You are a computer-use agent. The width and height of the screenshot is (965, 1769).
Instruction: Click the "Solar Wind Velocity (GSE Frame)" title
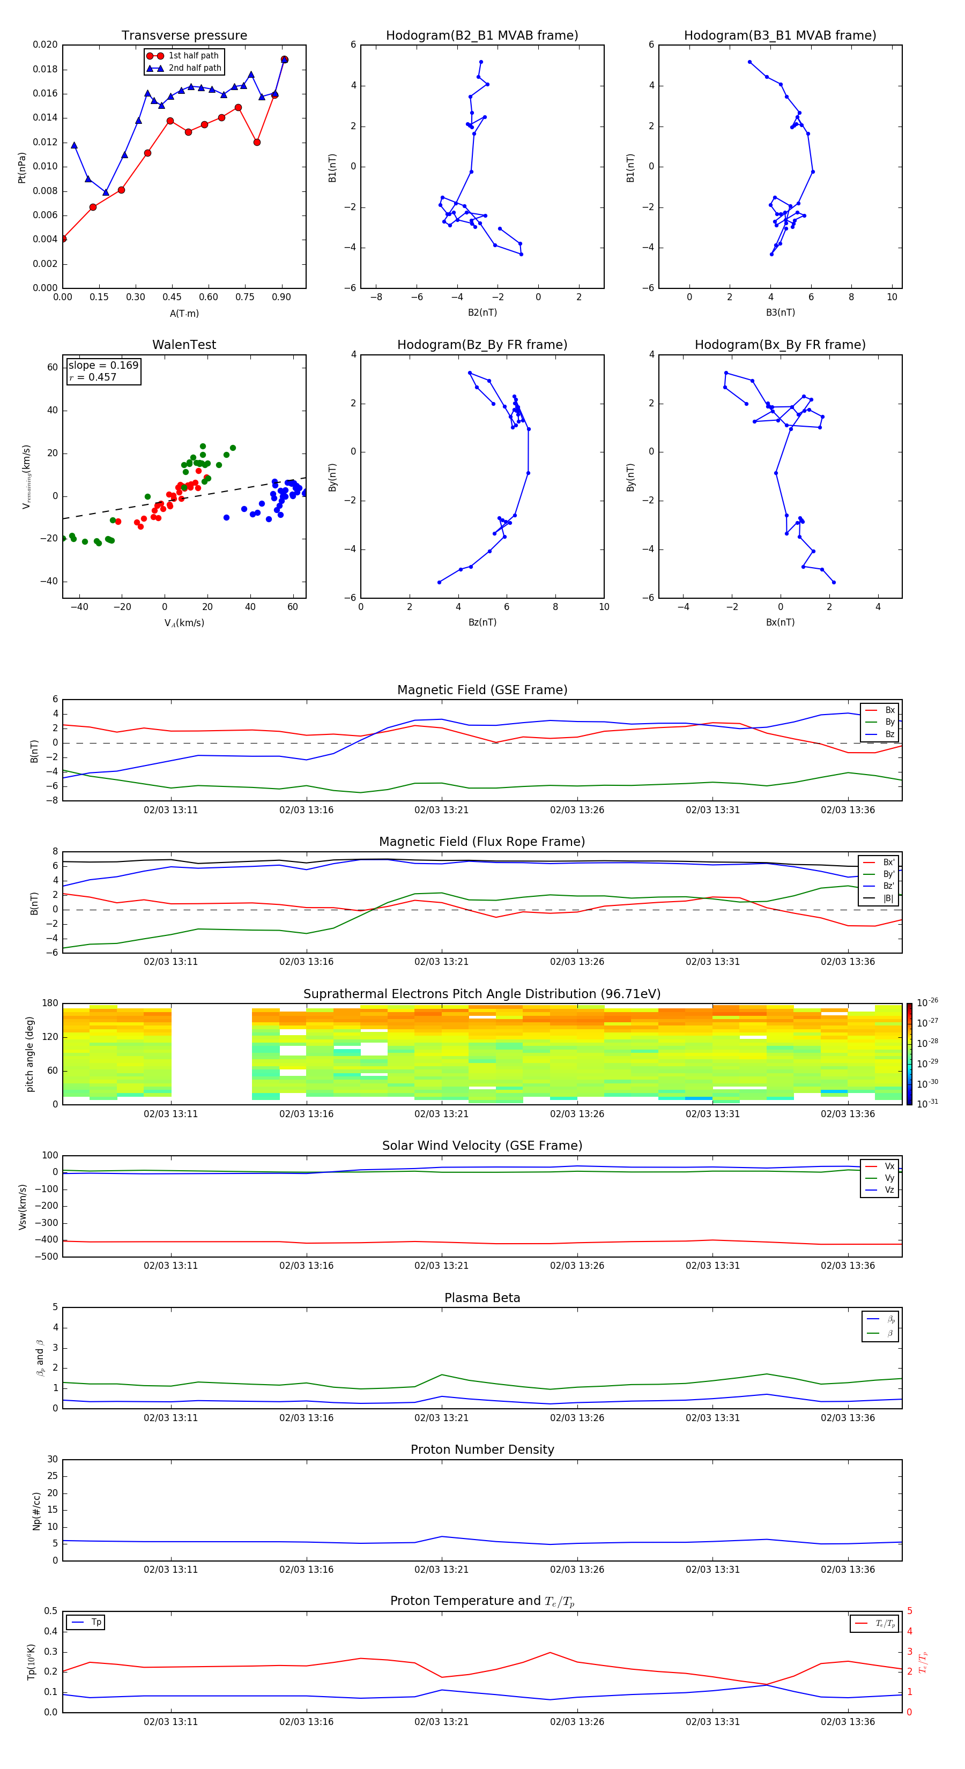(482, 1146)
